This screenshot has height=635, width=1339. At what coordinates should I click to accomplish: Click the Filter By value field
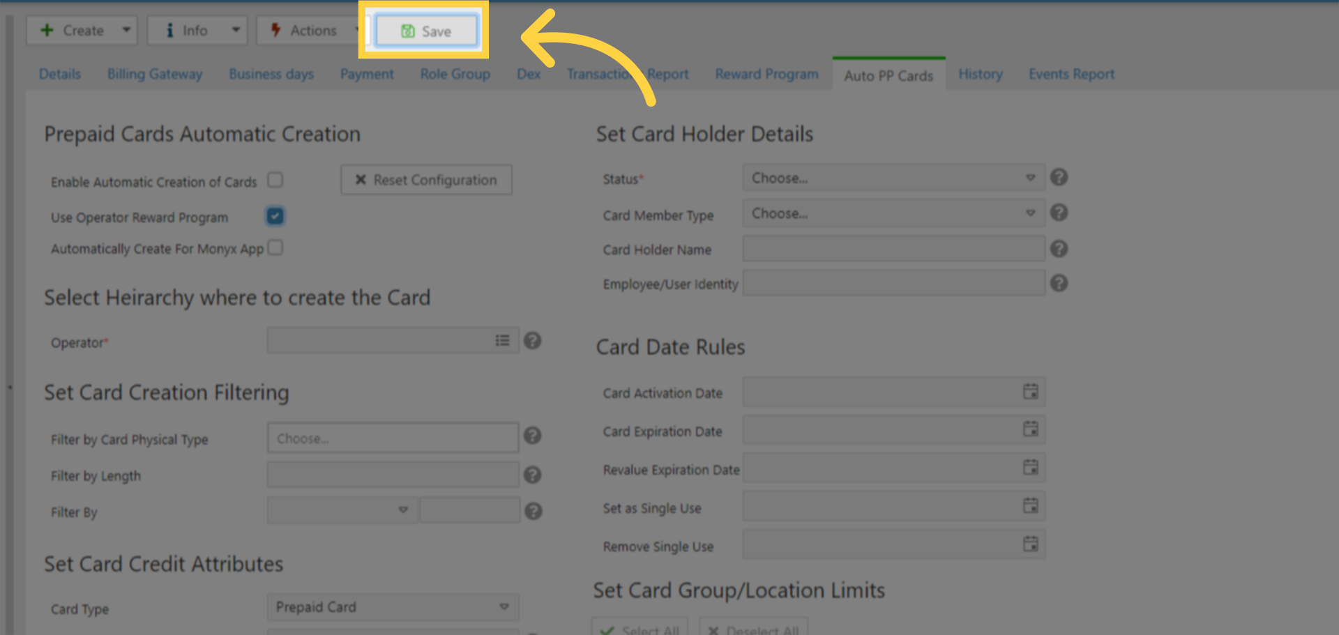[470, 510]
